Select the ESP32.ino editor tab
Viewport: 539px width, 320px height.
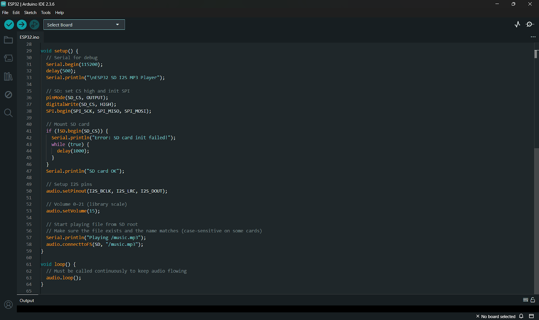tap(29, 37)
